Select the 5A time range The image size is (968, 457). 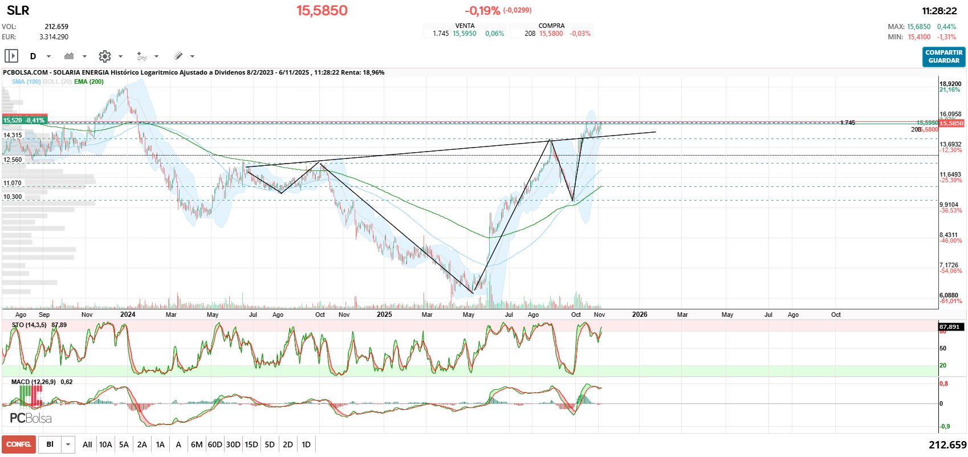click(124, 444)
